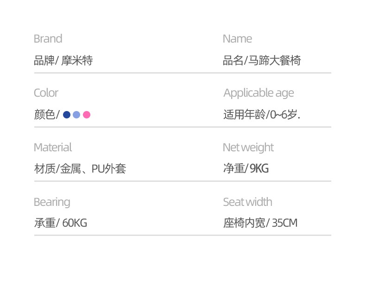Click the 适用年龄/0~6岁 text
This screenshot has height=297, width=366.
coord(262,114)
